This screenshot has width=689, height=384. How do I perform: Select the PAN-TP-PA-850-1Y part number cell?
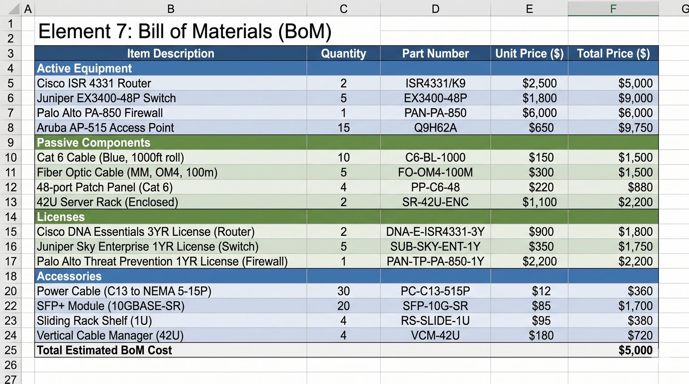(x=435, y=261)
